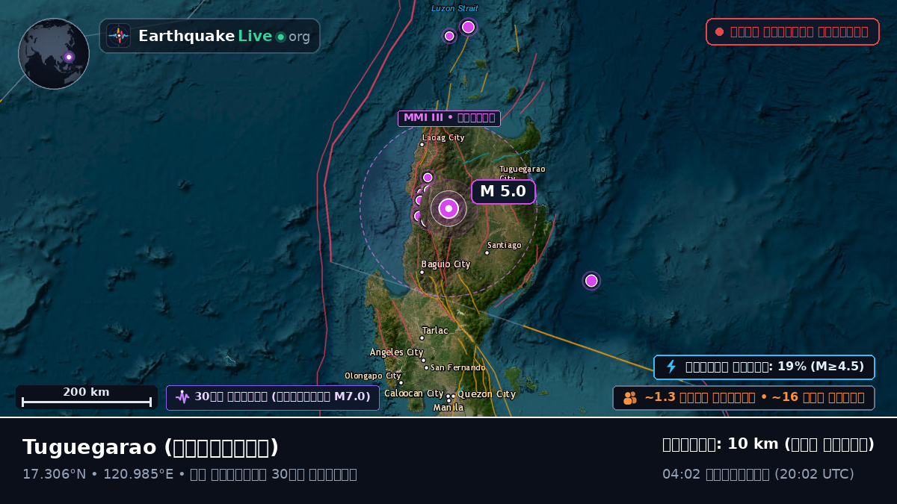
Task: Click the Caloocan City label
Action: pos(414,393)
